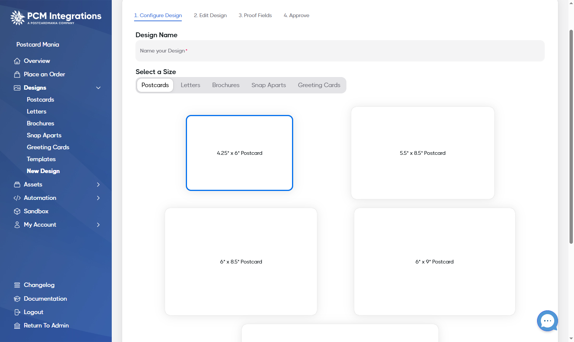The height and width of the screenshot is (342, 574).
Task: Open Greeting Cards in the sidebar
Action: [x=48, y=147]
